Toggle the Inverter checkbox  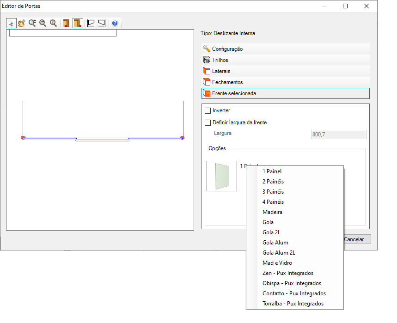tap(208, 110)
